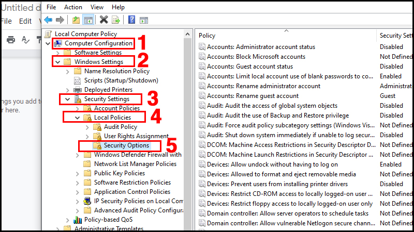Click the Delete X toolbar icon
The width and height of the screenshot is (414, 232).
click(104, 20)
